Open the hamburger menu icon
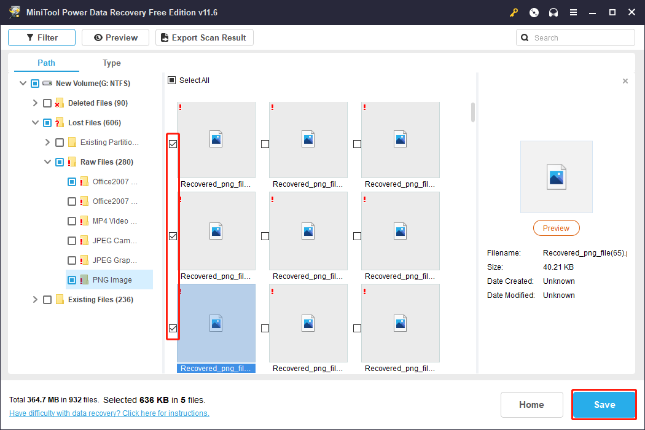 (x=573, y=12)
